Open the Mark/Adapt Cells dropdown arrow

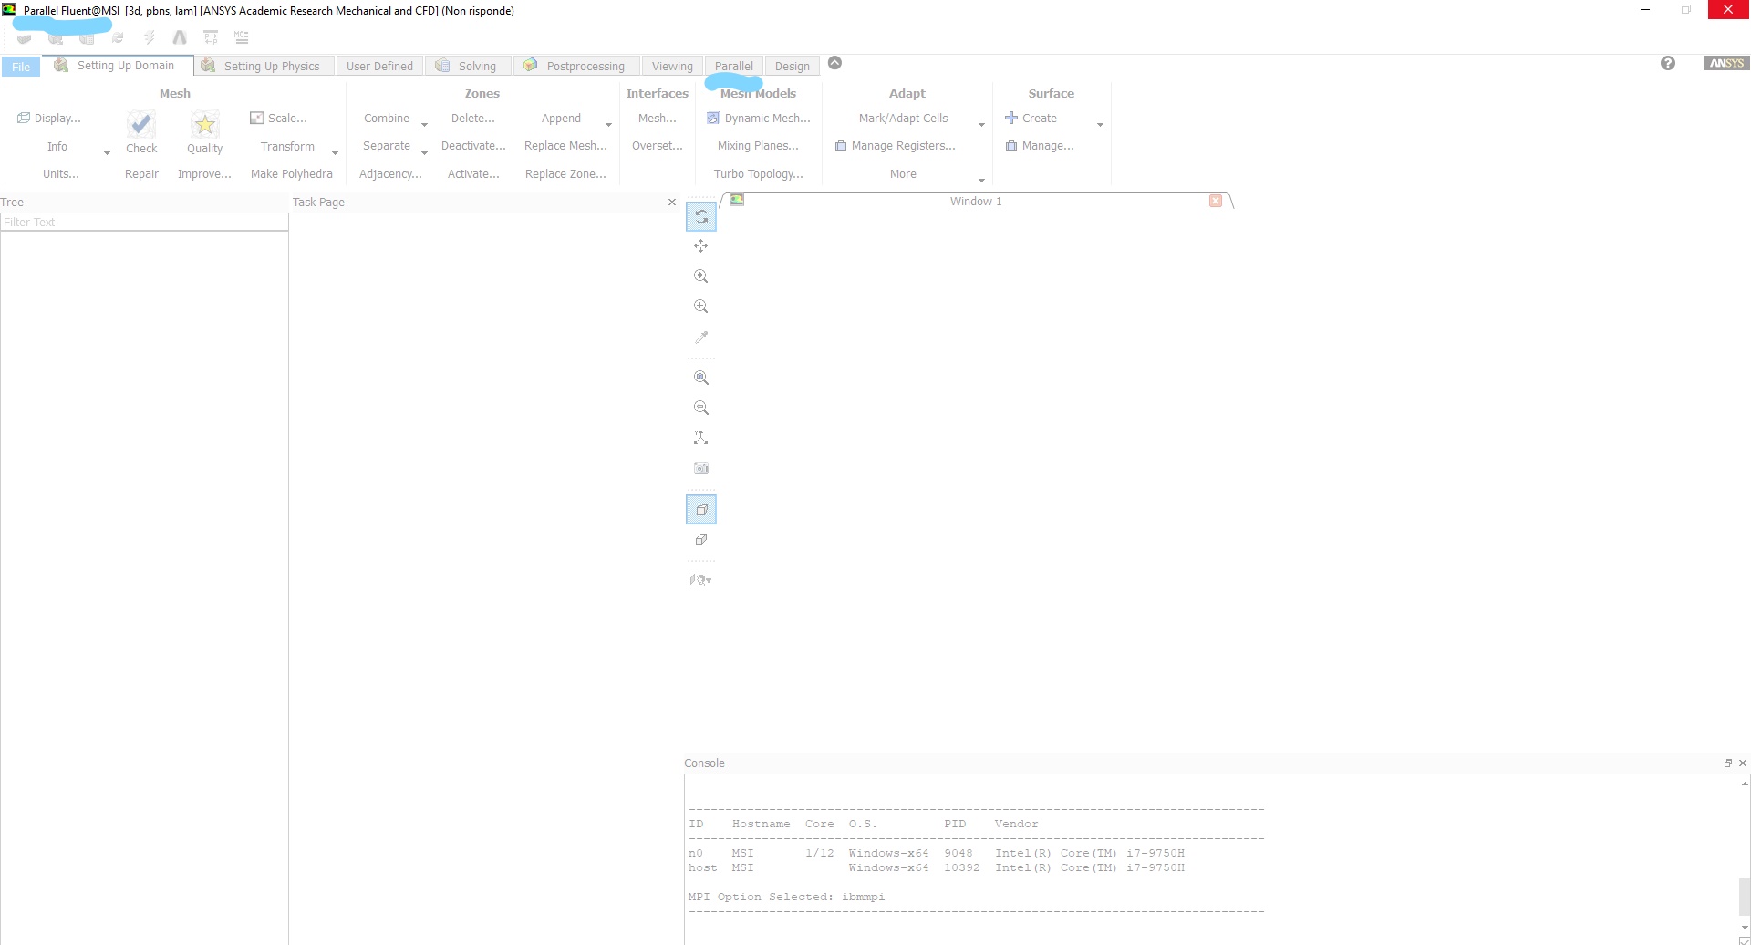coord(981,124)
